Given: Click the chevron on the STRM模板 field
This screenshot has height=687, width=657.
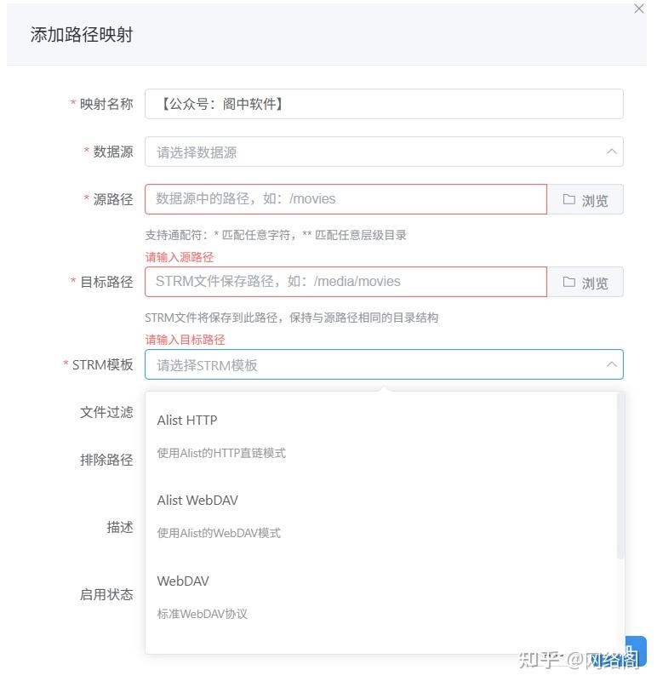Looking at the screenshot, I should point(612,364).
